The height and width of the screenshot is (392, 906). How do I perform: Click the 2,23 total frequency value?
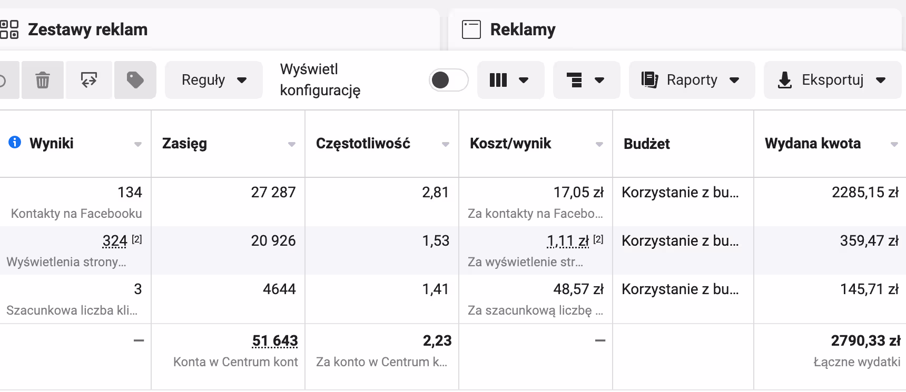pos(437,341)
